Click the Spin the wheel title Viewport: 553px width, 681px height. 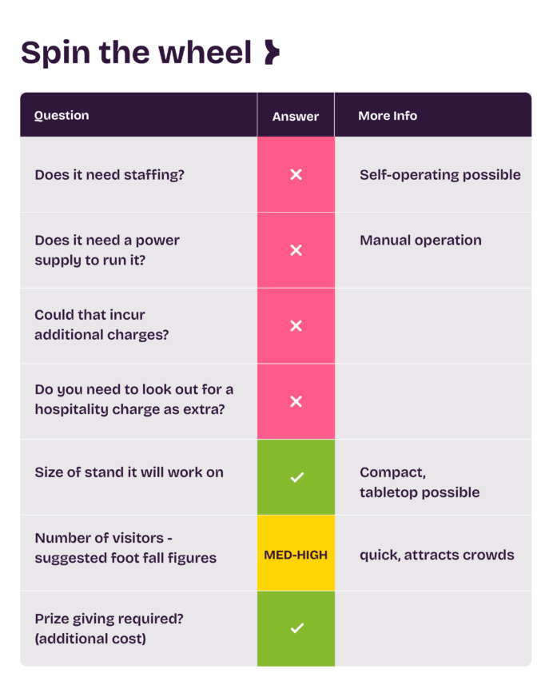[136, 53]
